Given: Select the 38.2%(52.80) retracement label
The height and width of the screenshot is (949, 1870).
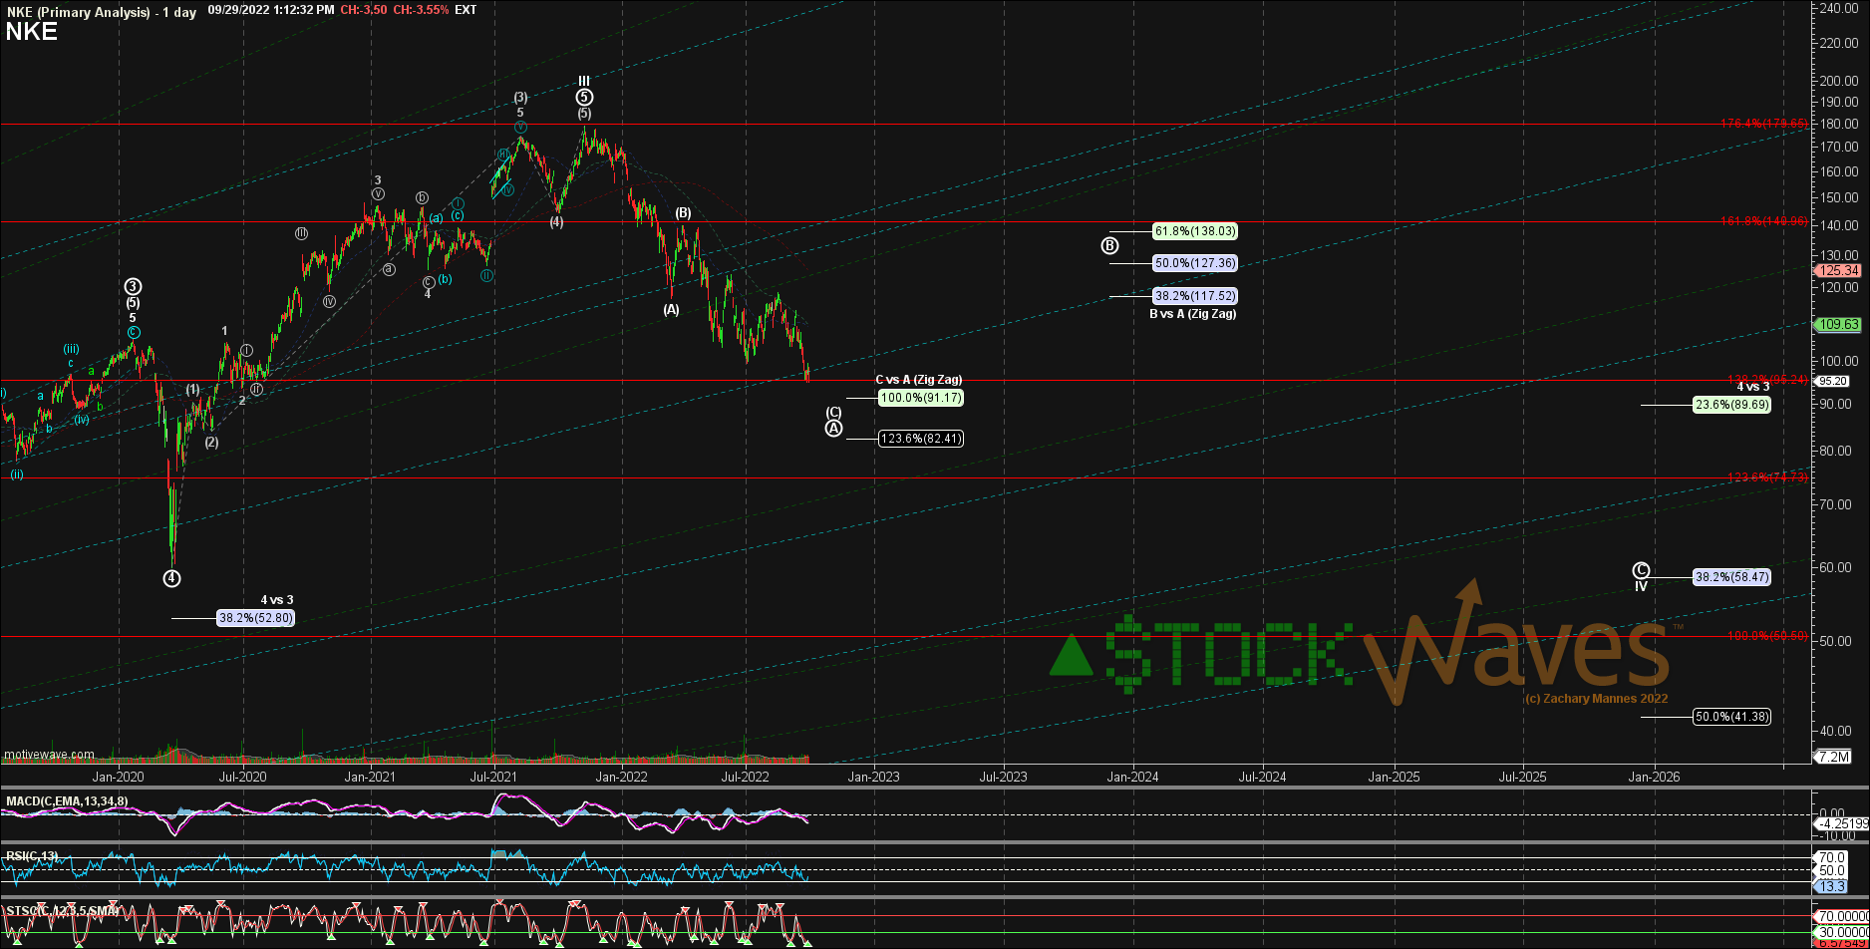Looking at the screenshot, I should [256, 618].
